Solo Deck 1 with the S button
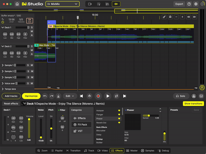Screen dimensions: 206x154 pos(32,28)
